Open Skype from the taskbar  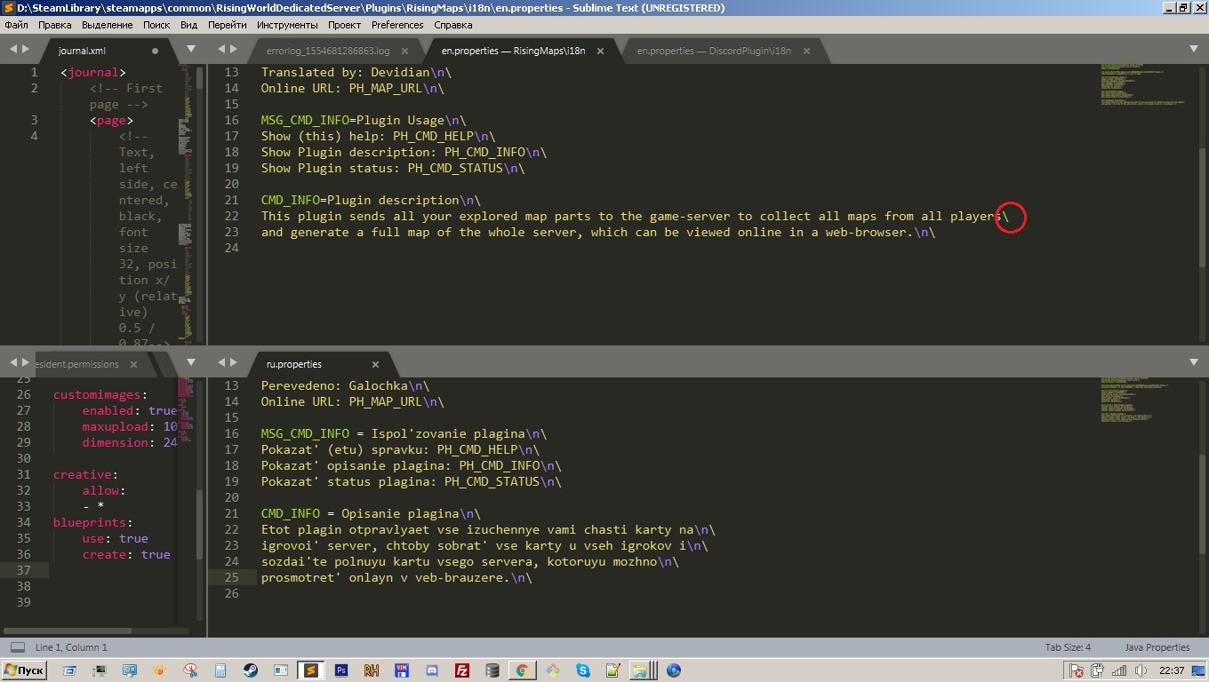(x=582, y=670)
